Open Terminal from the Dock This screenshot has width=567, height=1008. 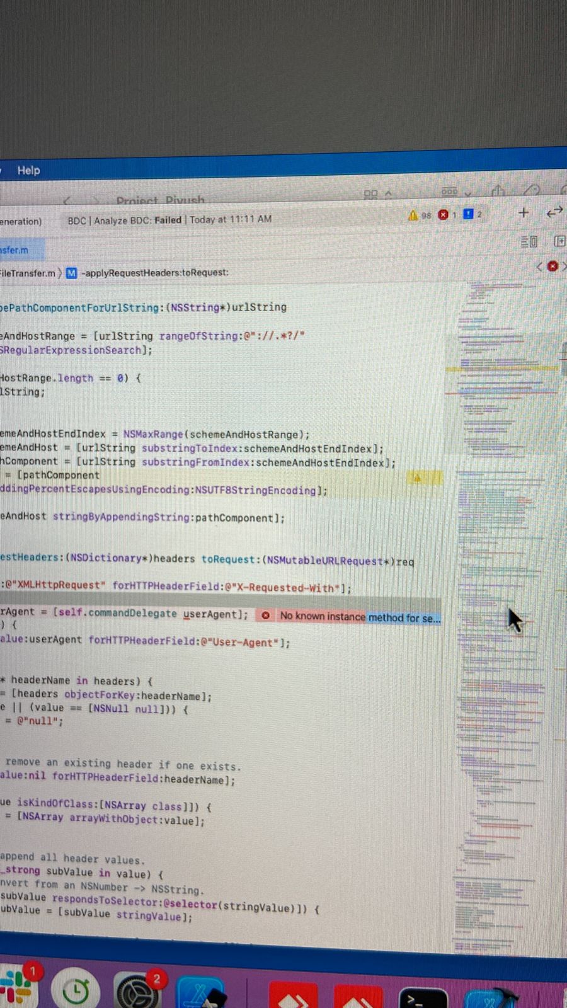click(x=423, y=998)
